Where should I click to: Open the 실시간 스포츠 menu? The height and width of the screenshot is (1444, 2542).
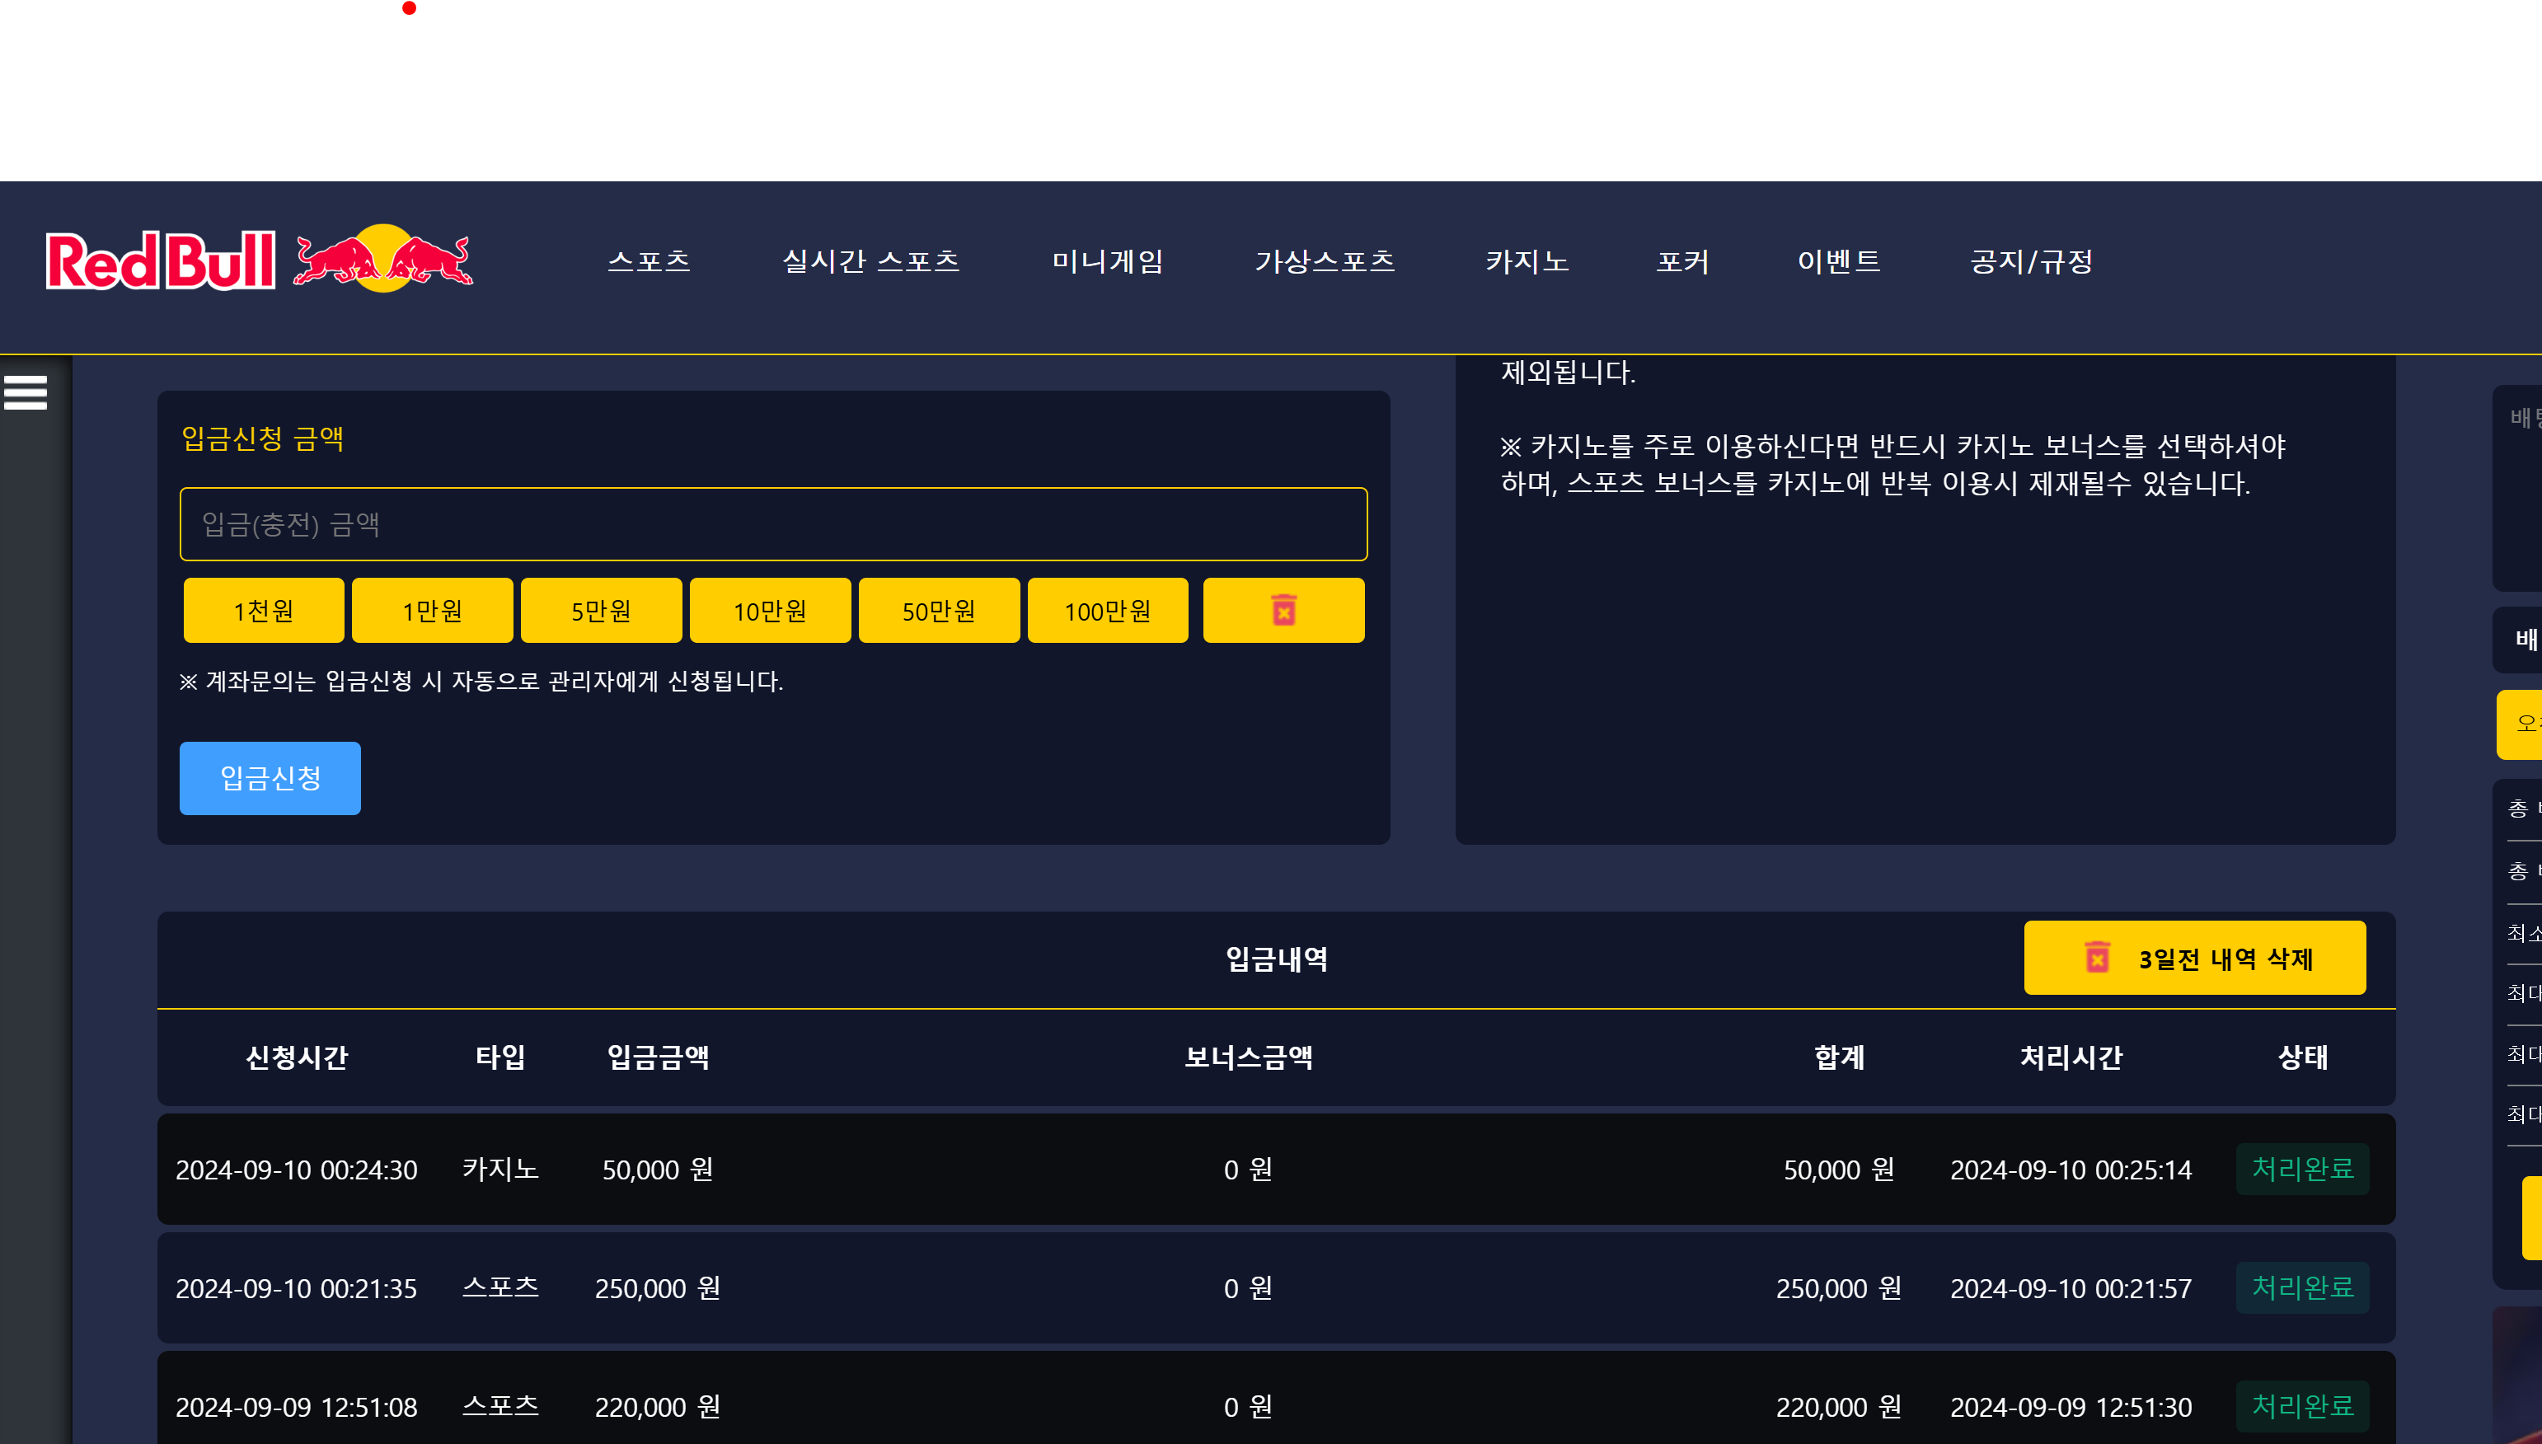click(870, 260)
